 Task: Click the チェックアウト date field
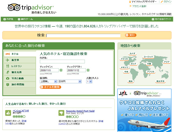76,70
